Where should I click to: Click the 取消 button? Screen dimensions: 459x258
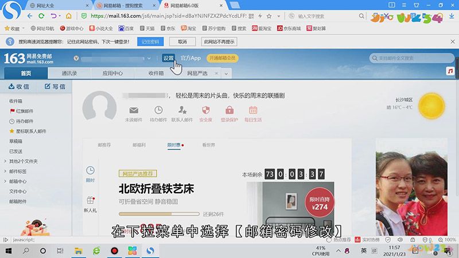[x=182, y=42]
